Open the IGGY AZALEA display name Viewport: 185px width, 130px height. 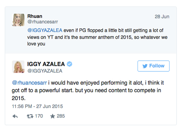click(46, 64)
